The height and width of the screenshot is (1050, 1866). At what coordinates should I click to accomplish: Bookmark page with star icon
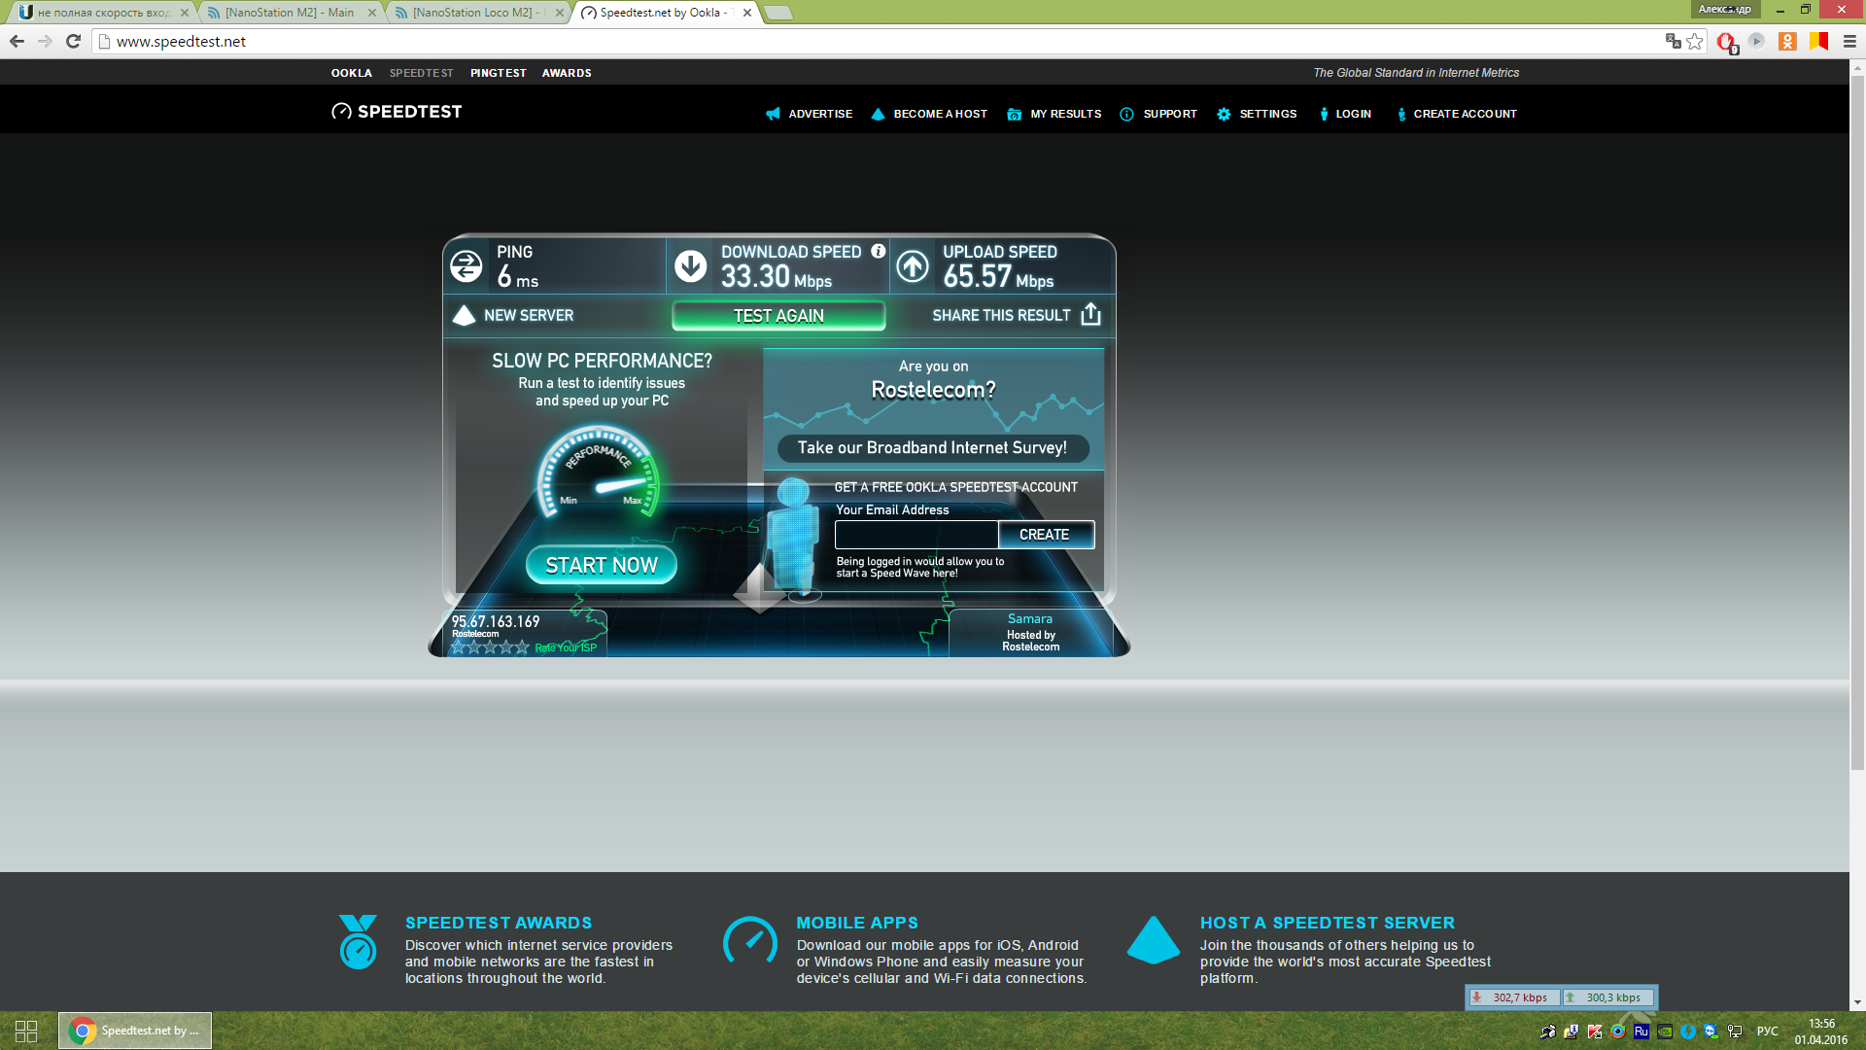(x=1695, y=41)
